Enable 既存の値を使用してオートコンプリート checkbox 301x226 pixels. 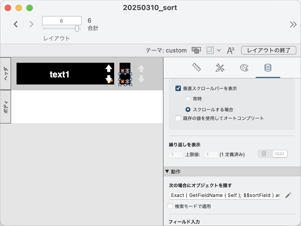click(178, 118)
